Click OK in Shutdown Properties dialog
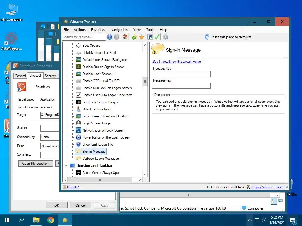This screenshot has height=226, width=302. pyautogui.click(x=57, y=205)
